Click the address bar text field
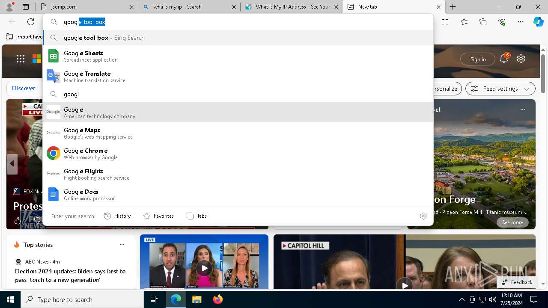The width and height of the screenshot is (548, 308). pyautogui.click(x=238, y=22)
